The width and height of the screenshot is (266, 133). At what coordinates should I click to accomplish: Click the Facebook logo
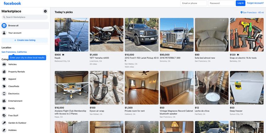coord(12,3)
